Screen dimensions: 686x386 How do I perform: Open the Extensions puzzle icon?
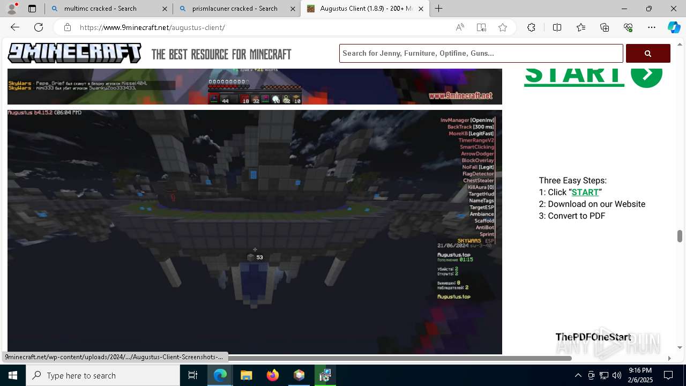531,27
